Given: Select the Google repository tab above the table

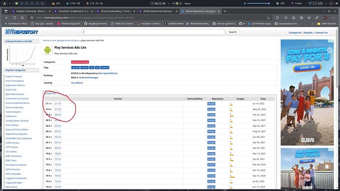Looking at the screenshot, I should point(50,94).
